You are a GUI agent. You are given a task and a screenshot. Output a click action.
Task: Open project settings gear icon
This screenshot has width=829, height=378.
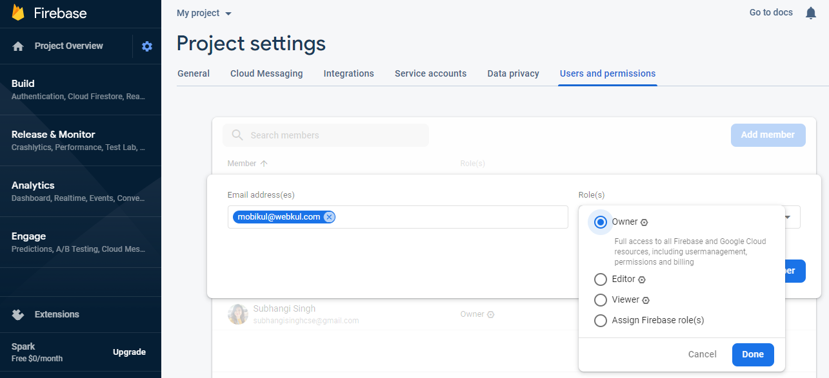point(147,46)
